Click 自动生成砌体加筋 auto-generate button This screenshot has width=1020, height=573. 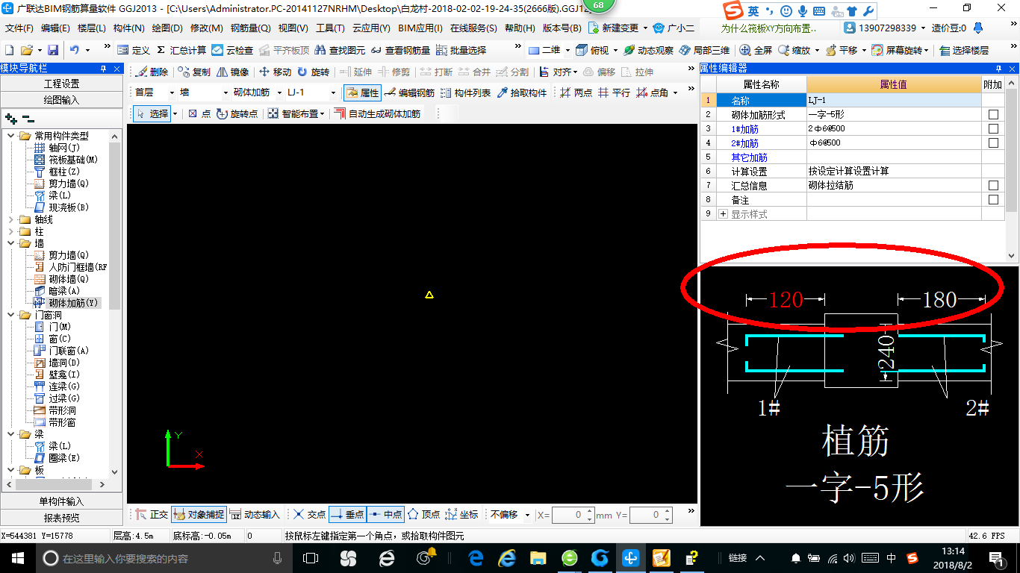(377, 113)
